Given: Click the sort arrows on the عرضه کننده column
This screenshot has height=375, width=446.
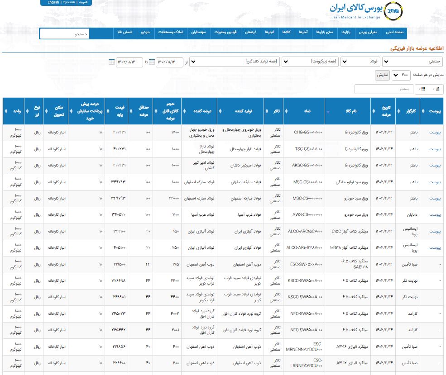Looking at the screenshot, I should [184, 111].
